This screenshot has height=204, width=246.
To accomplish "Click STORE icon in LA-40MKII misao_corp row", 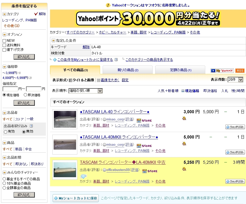I will coord(144,146).
